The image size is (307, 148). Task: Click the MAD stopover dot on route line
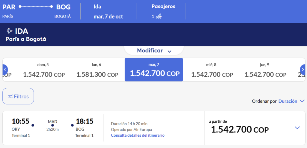point(52,125)
